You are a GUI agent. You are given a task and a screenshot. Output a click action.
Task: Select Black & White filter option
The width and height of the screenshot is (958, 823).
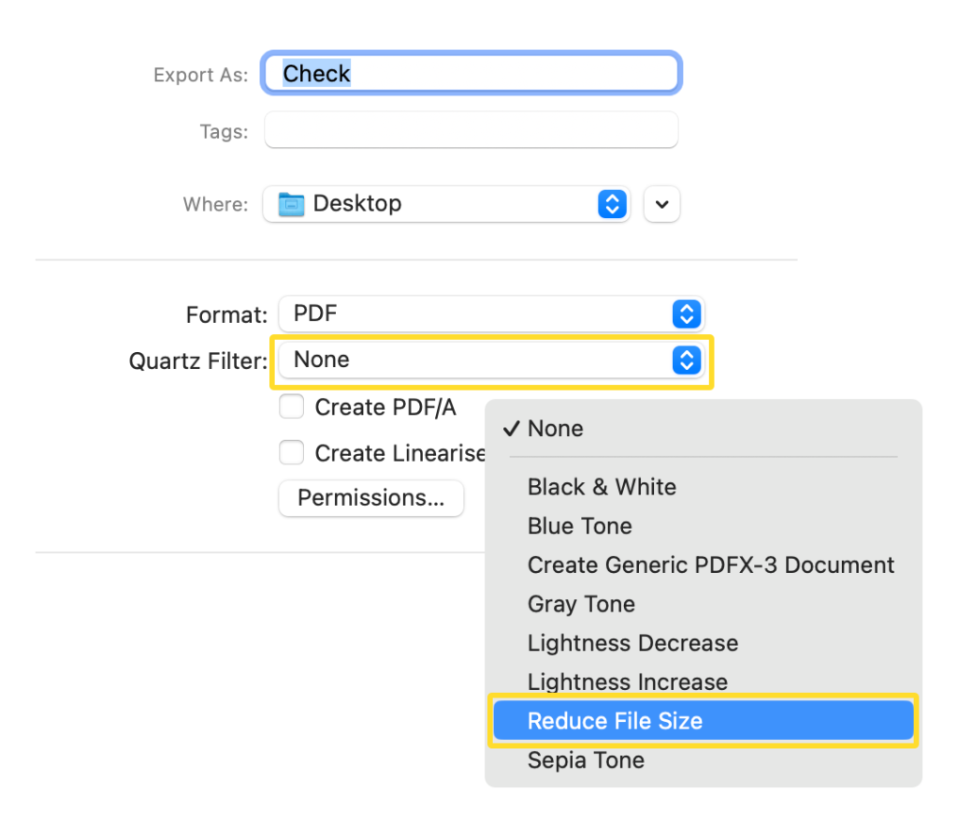602,487
